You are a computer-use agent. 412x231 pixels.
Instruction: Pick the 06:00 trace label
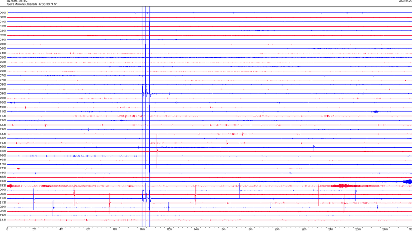click(x=3, y=67)
